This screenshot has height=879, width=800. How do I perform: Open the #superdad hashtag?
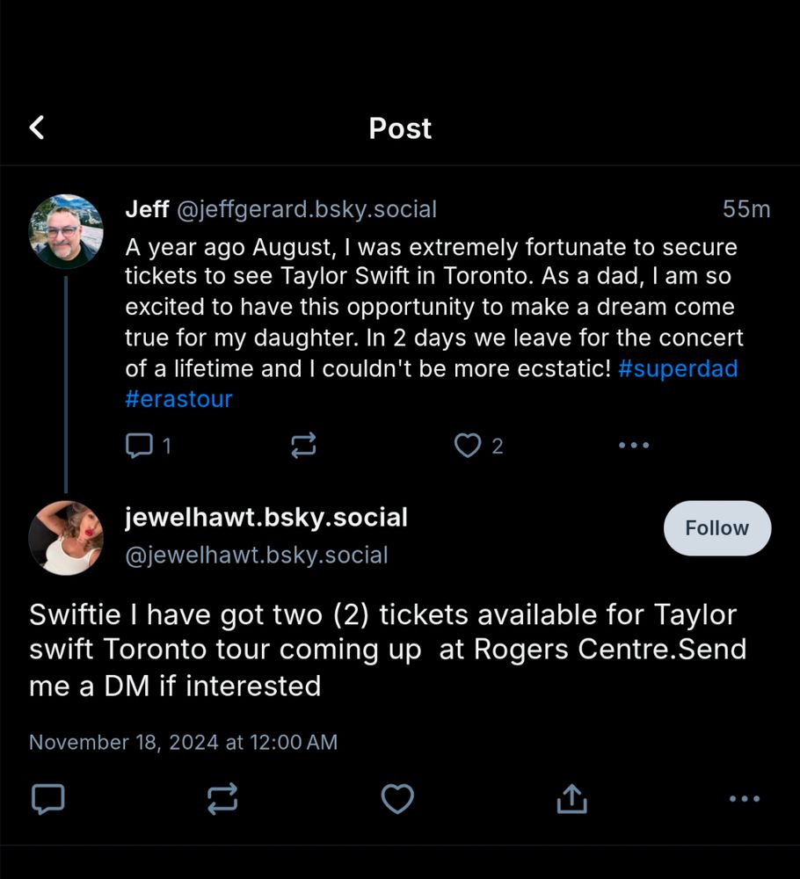click(678, 368)
